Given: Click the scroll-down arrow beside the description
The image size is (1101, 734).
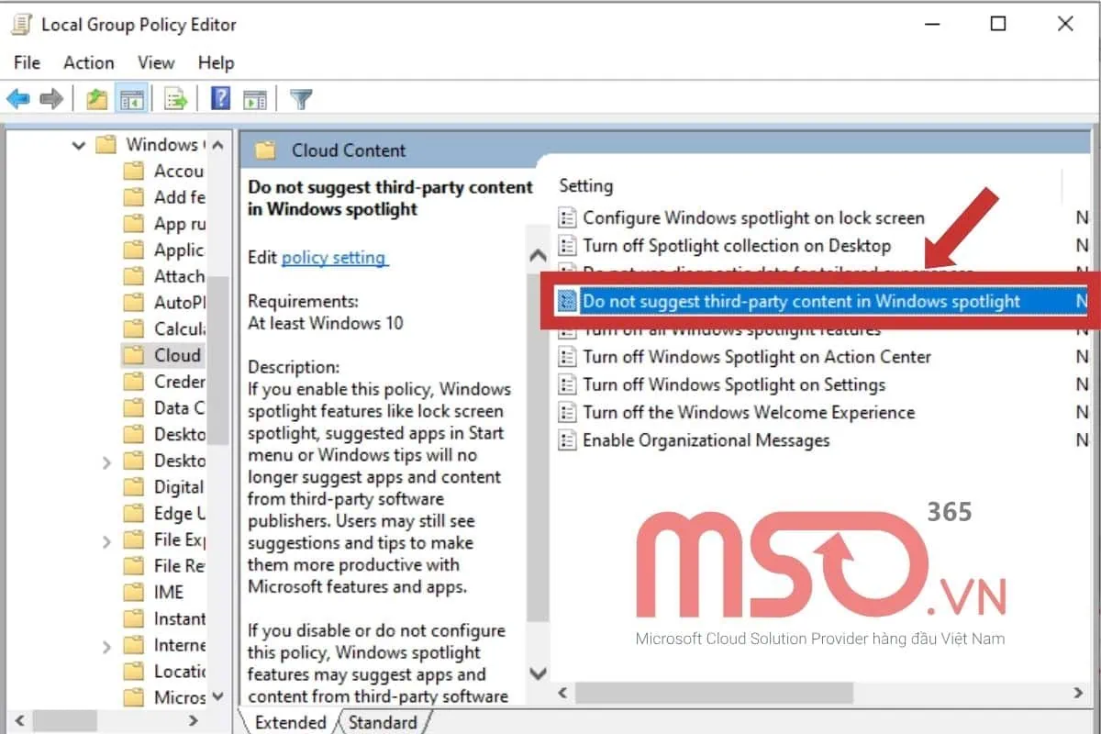Looking at the screenshot, I should pos(538,673).
